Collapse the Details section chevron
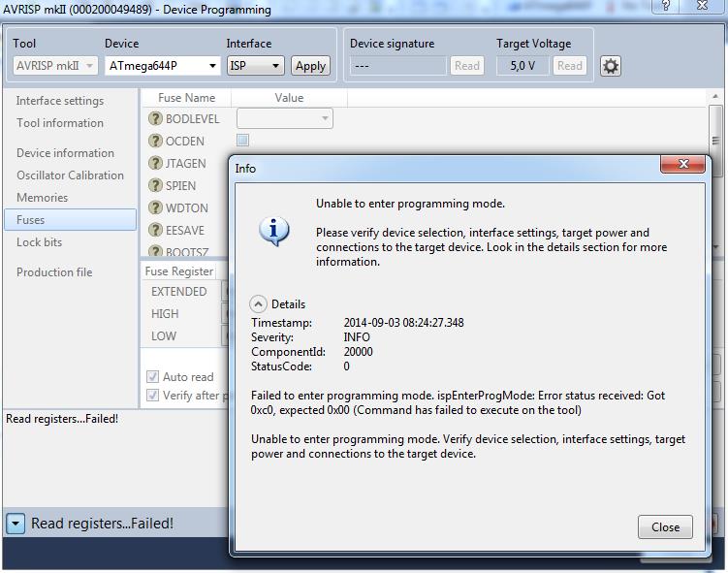 pyautogui.click(x=258, y=304)
